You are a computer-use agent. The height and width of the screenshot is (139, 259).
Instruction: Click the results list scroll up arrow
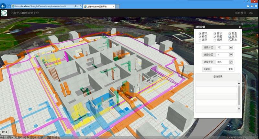tap(239, 84)
